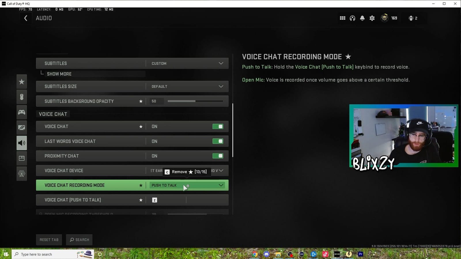
Task: Expand the Subtitles Size dropdown
Action: [x=187, y=86]
